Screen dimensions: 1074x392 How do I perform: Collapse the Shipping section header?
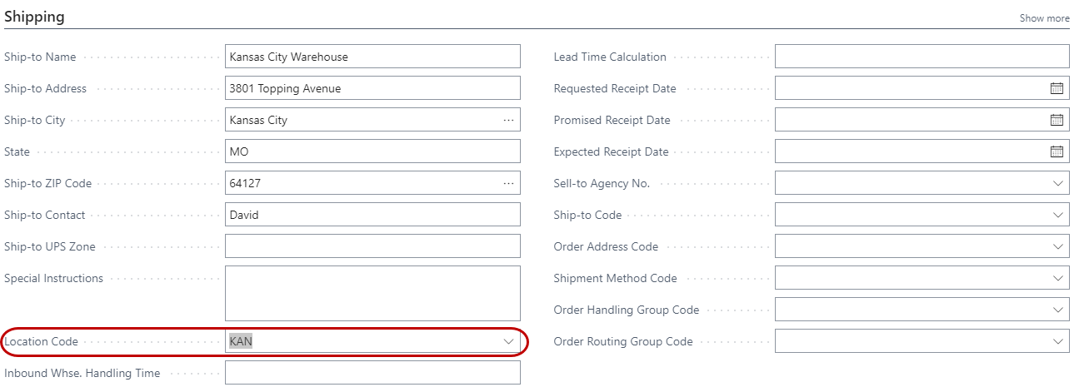click(34, 17)
